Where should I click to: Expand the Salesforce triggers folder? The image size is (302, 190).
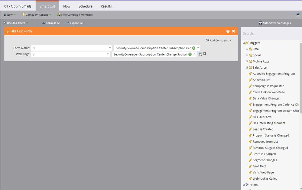[x=247, y=68]
